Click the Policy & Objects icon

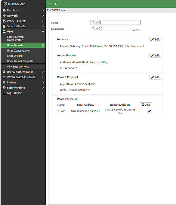click(4, 21)
